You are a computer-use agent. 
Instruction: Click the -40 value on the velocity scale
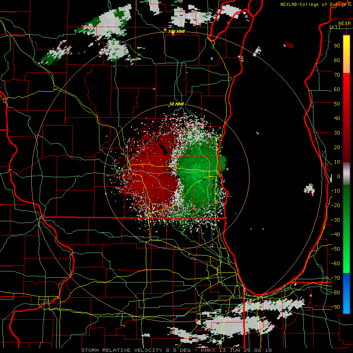(x=335, y=235)
